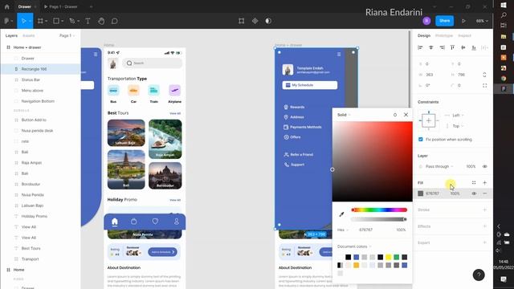
Task: Switch to the Assets tab
Action: tap(29, 35)
